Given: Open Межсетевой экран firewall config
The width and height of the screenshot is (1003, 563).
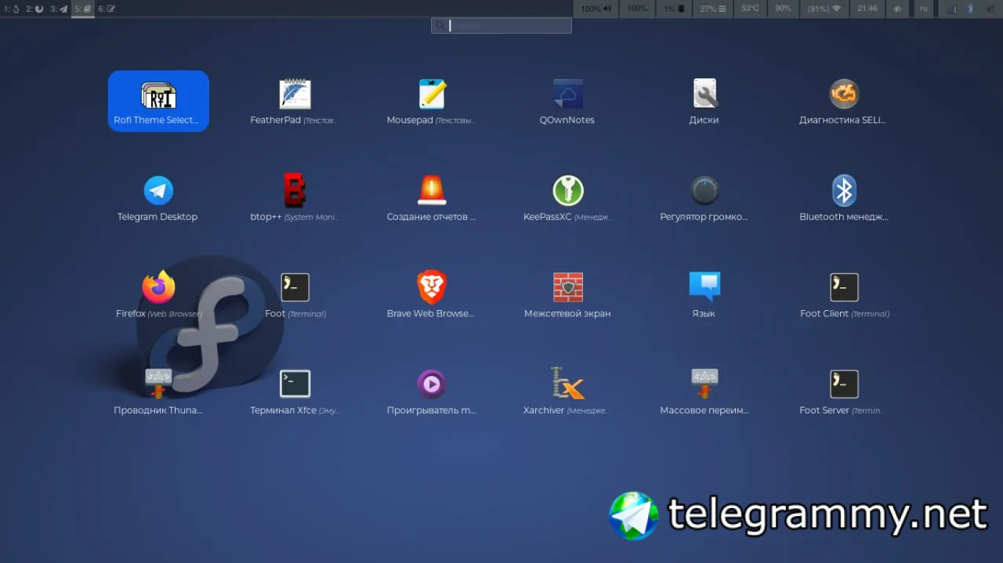Looking at the screenshot, I should click(567, 295).
